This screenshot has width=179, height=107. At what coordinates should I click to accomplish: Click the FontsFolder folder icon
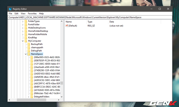click(x=26, y=24)
